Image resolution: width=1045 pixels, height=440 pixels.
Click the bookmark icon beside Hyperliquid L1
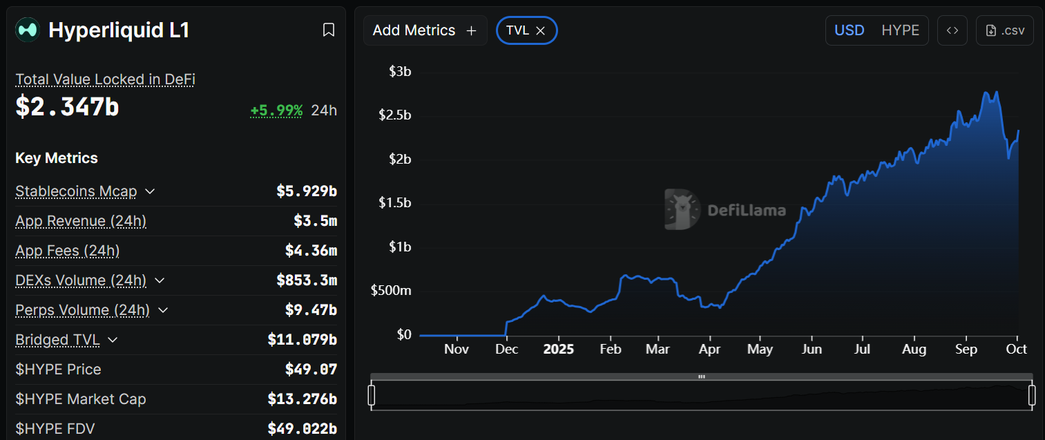point(329,30)
